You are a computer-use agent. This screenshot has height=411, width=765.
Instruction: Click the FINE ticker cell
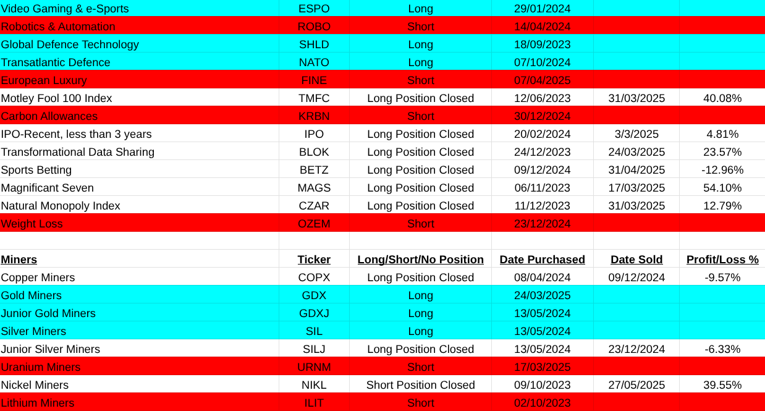(x=314, y=80)
